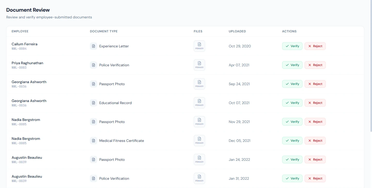Image resolution: width=372 pixels, height=188 pixels.
Task: Open the primary file uploaded Jan 24, 2022
Action: tap(199, 160)
